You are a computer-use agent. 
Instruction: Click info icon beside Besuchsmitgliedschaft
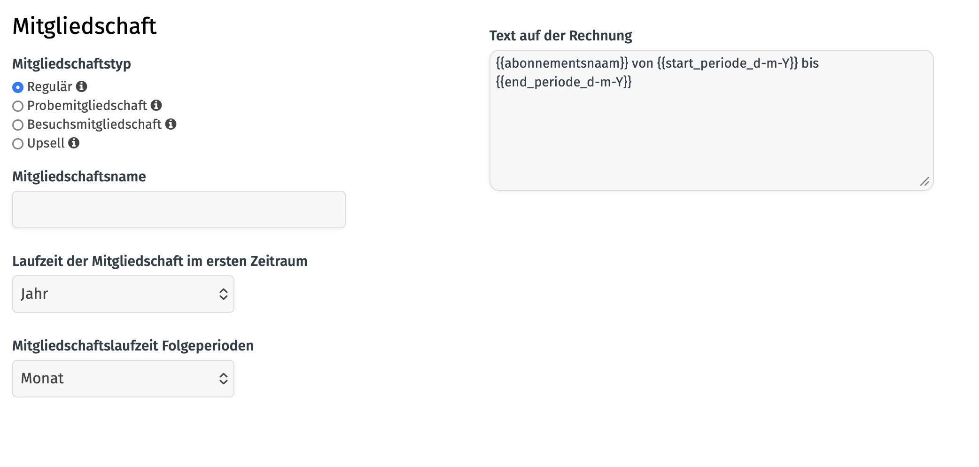(x=171, y=124)
